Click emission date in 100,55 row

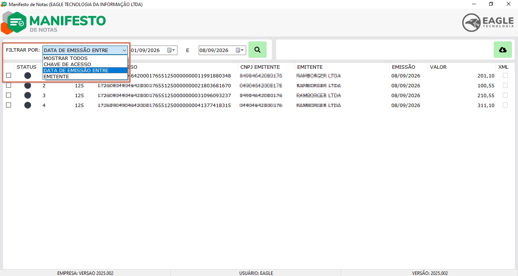[x=406, y=86]
